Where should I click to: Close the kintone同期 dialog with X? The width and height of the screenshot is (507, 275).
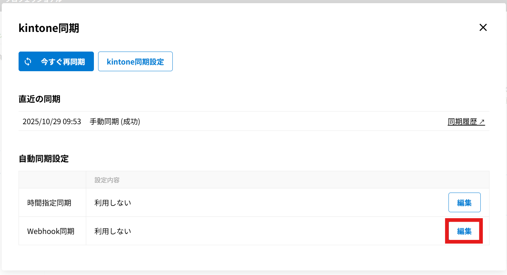pyautogui.click(x=483, y=28)
